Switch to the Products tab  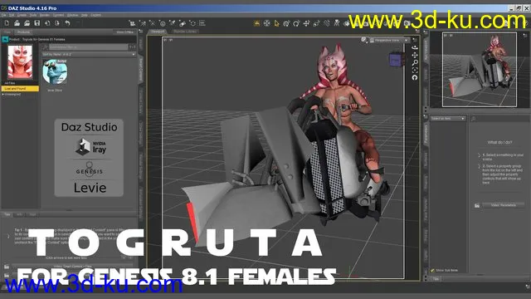pyautogui.click(x=23, y=32)
